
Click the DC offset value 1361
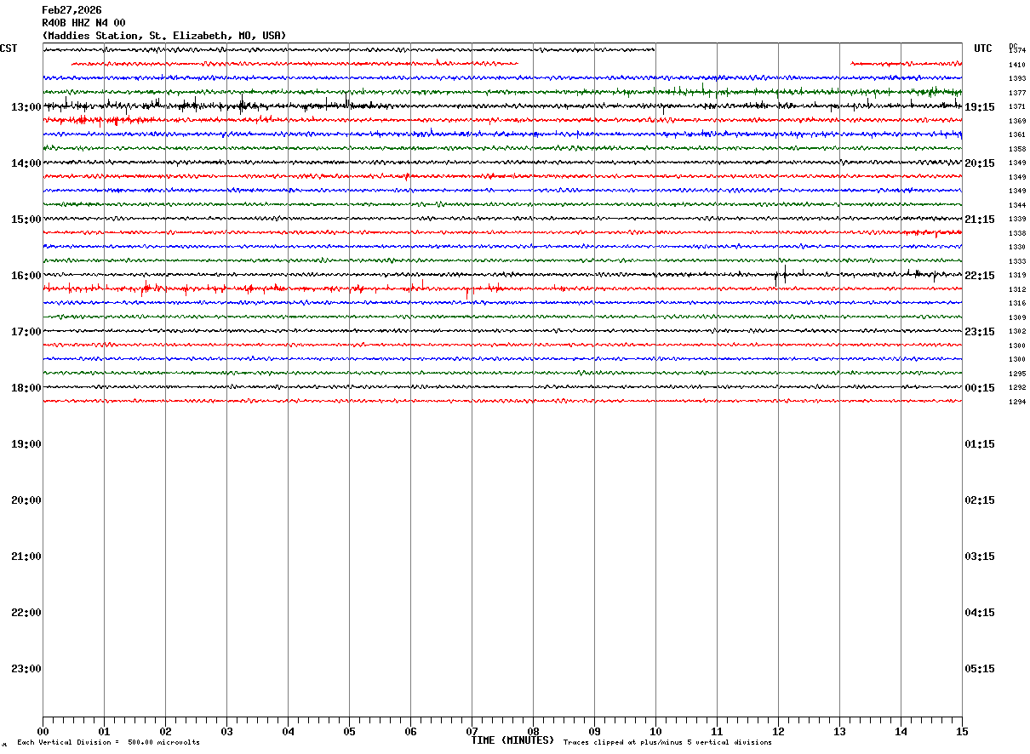coord(1017,134)
